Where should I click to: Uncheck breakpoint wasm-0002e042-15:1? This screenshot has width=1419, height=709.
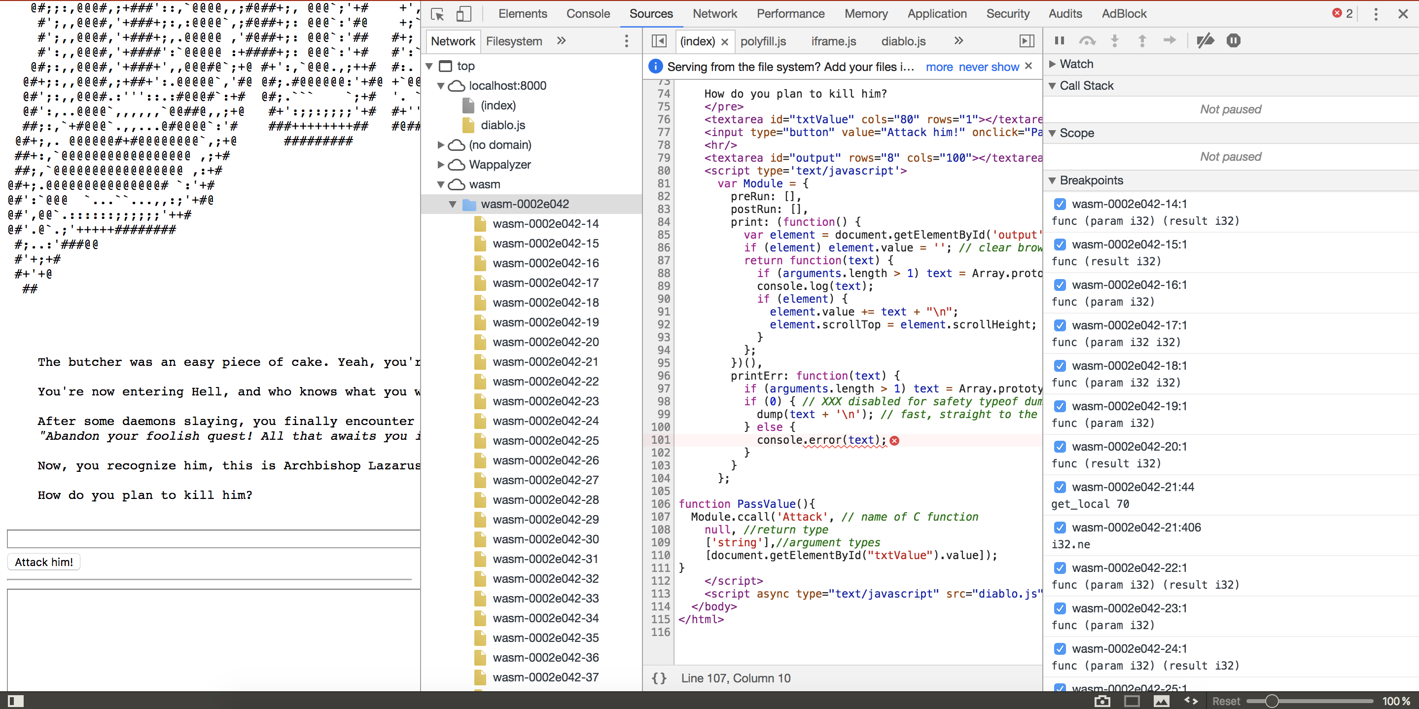coord(1059,244)
